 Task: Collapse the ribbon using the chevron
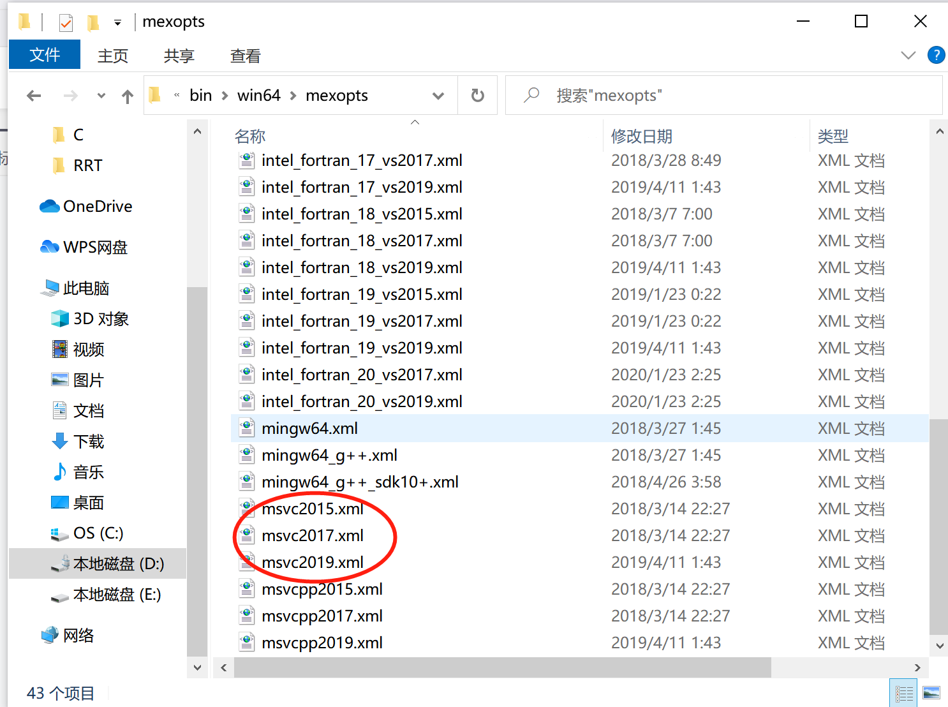pos(908,55)
